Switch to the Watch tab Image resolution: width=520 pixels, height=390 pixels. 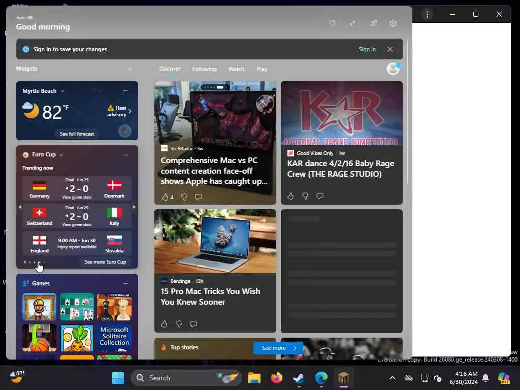coord(236,69)
